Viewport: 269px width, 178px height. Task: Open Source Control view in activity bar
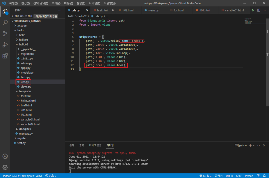click(x=5, y=34)
